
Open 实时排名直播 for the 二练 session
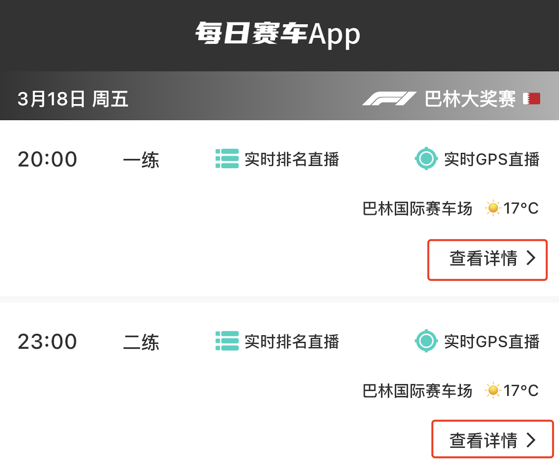pyautogui.click(x=292, y=342)
